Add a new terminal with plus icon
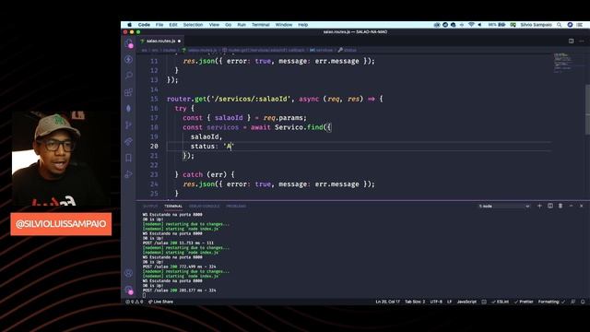 coord(539,206)
